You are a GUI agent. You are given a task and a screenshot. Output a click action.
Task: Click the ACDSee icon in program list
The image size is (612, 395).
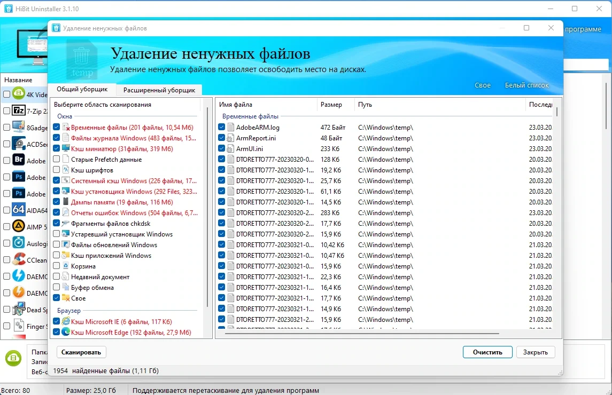click(19, 144)
